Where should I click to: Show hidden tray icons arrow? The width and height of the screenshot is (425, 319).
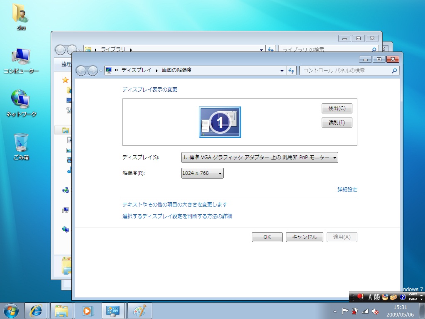(335, 312)
